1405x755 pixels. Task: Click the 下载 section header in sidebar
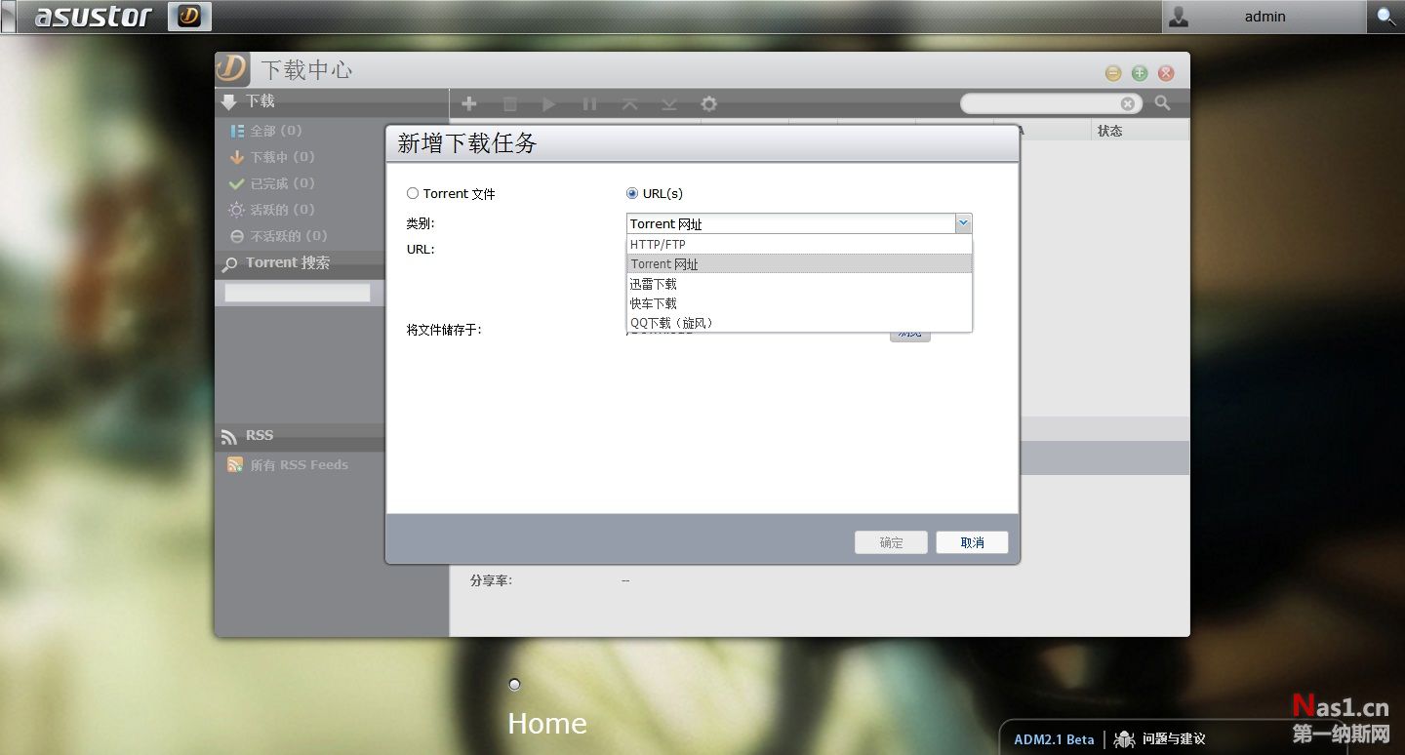pyautogui.click(x=332, y=101)
